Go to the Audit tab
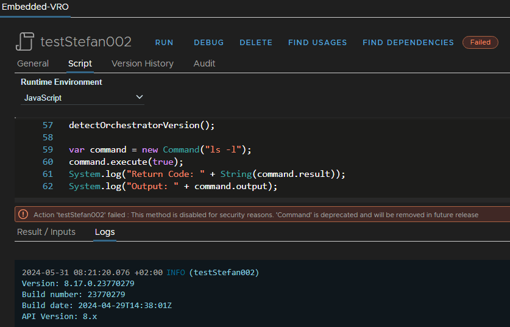This screenshot has width=510, height=327. (x=204, y=63)
